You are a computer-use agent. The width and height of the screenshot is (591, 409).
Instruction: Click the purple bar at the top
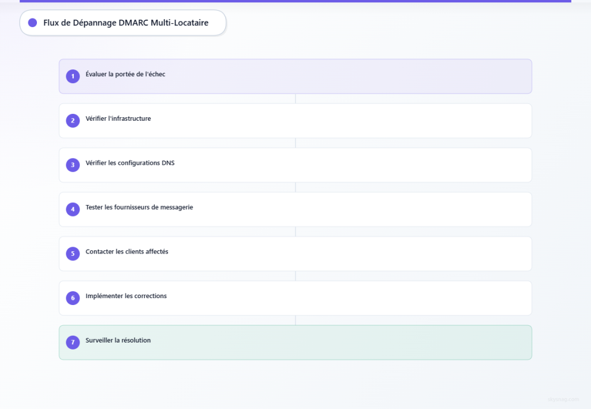295,1
